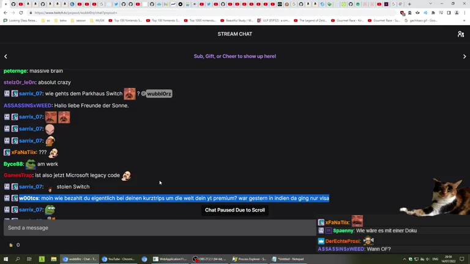
Task: Open the tab search chevron
Action: coord(430,4)
